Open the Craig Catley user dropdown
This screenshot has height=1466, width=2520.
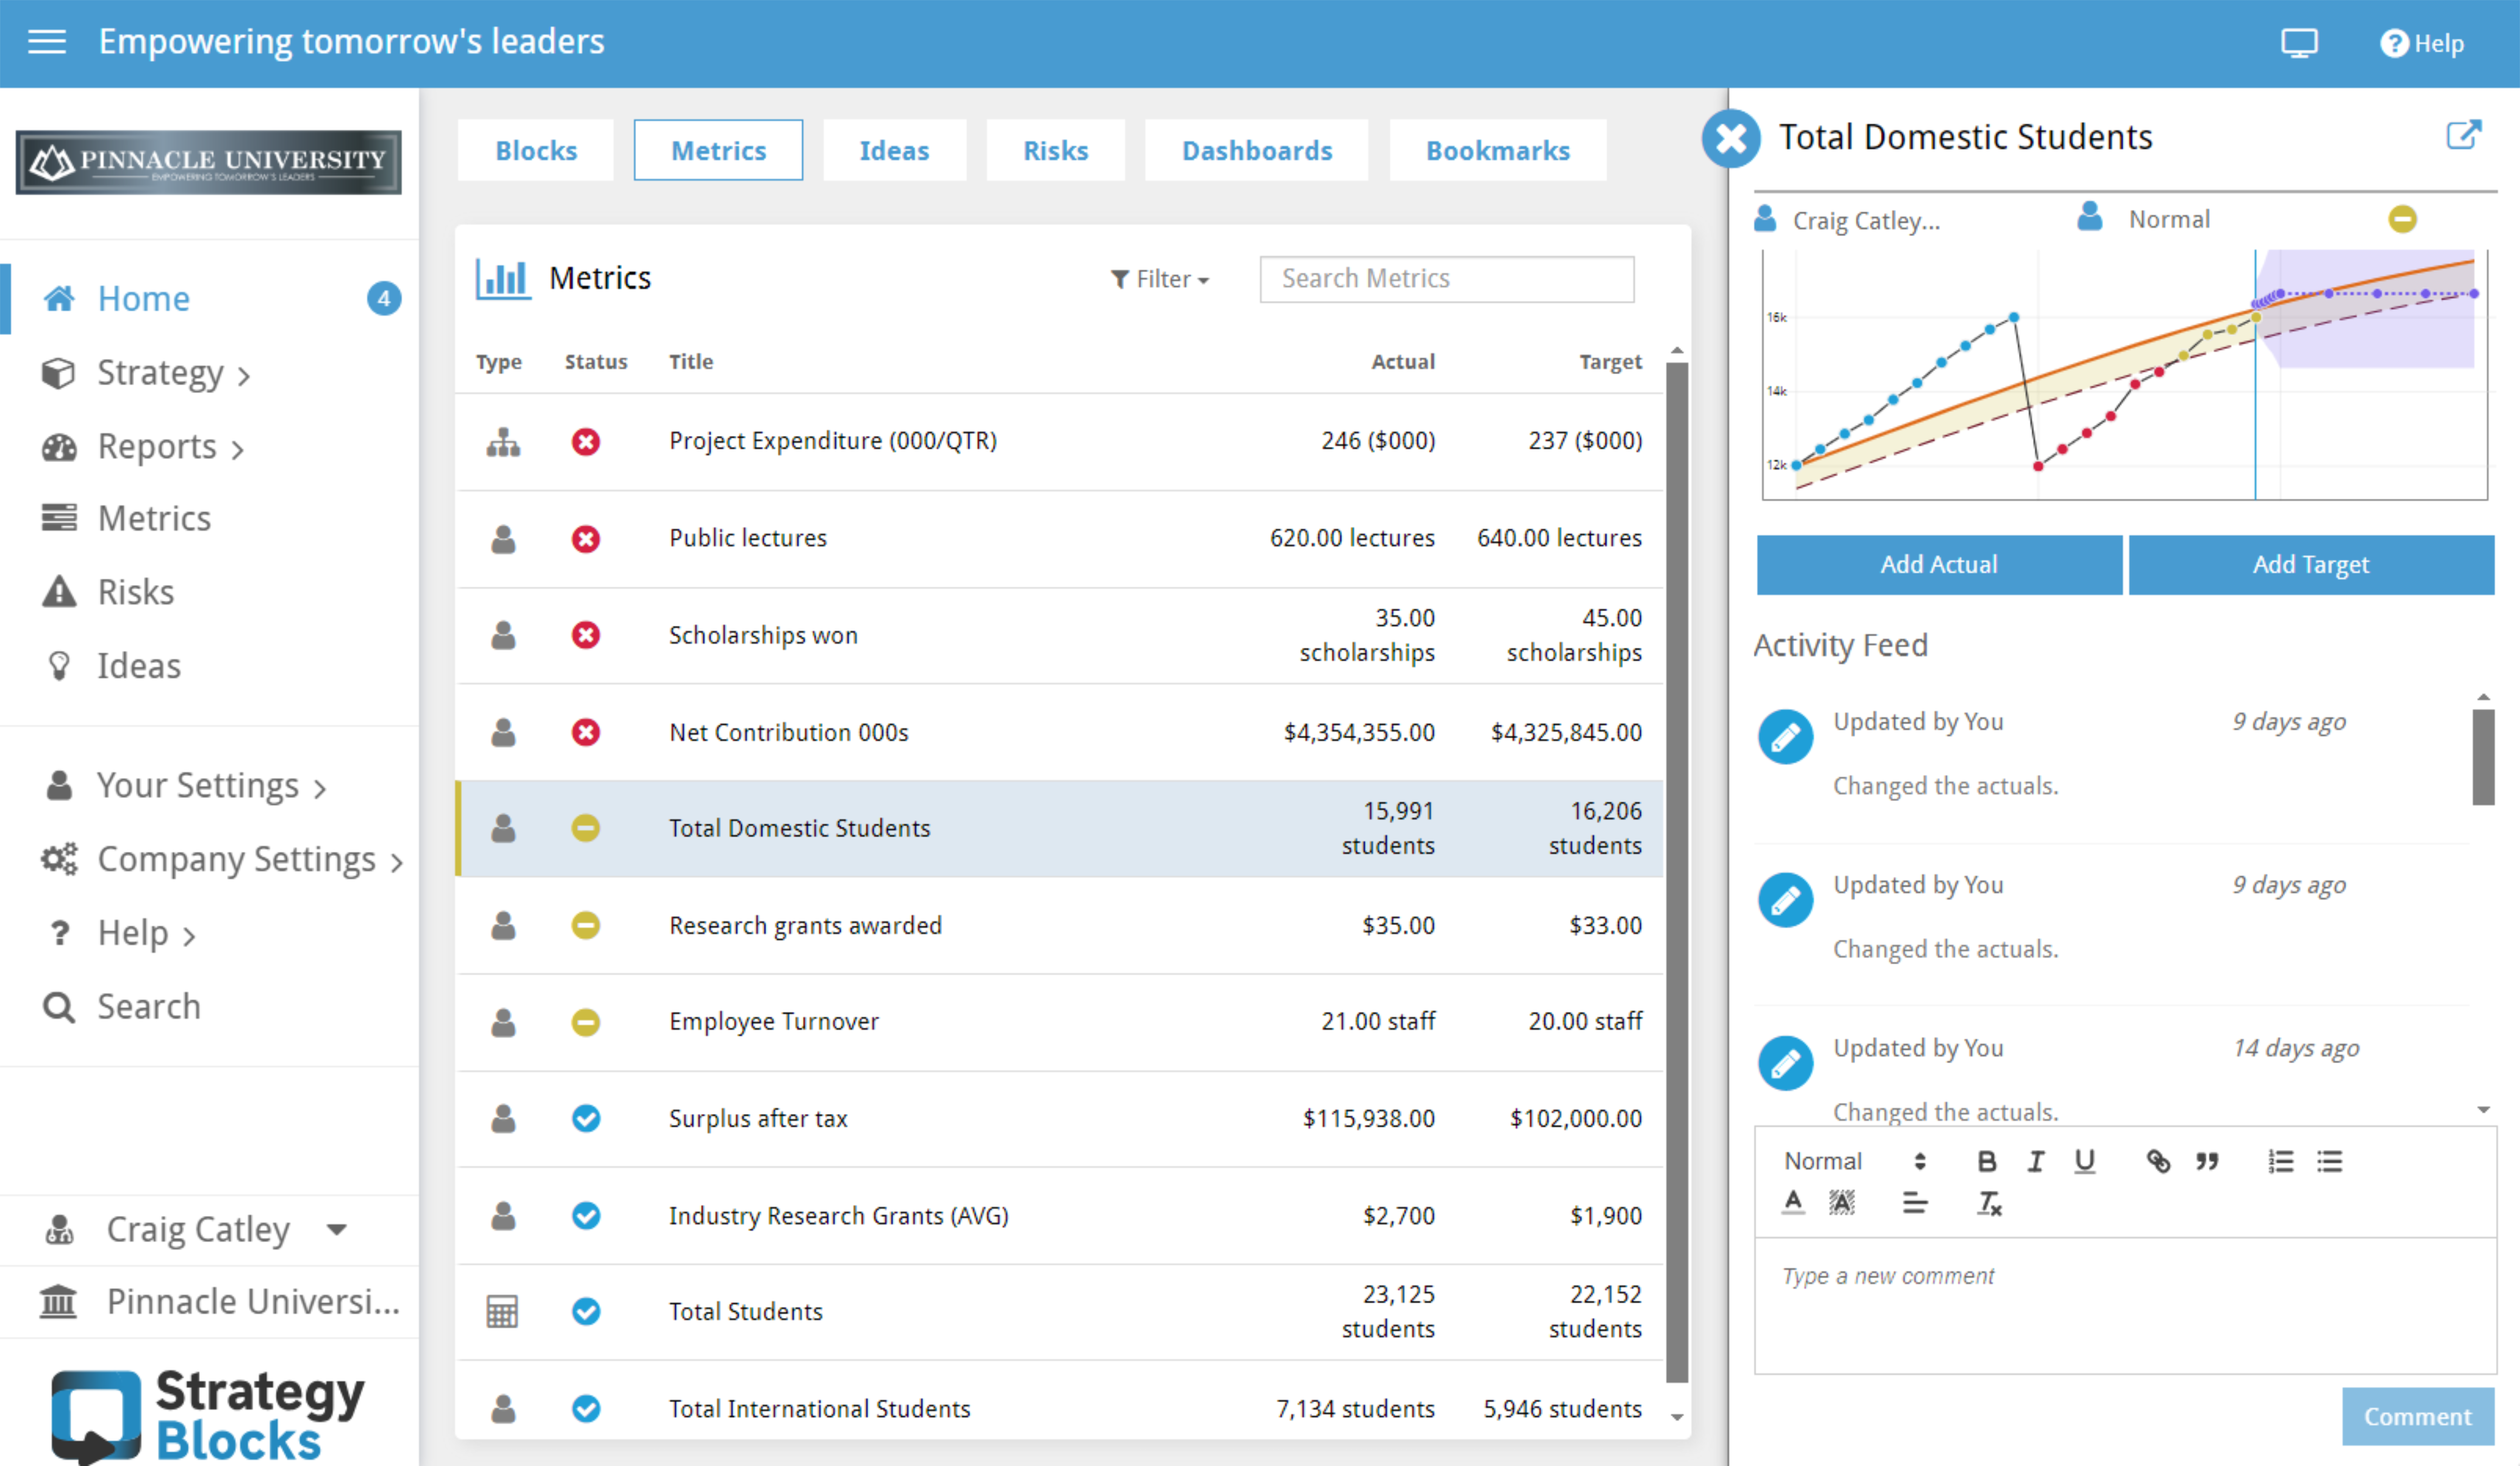click(198, 1229)
